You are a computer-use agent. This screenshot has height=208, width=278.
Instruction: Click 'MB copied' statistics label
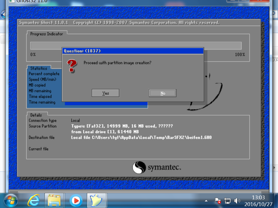tap(37, 85)
